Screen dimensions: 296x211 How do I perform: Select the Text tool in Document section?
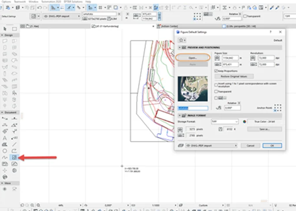coord(5,137)
